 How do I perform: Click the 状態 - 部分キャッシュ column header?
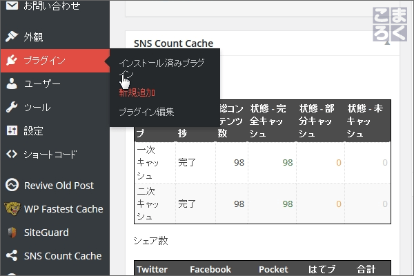tap(320, 121)
